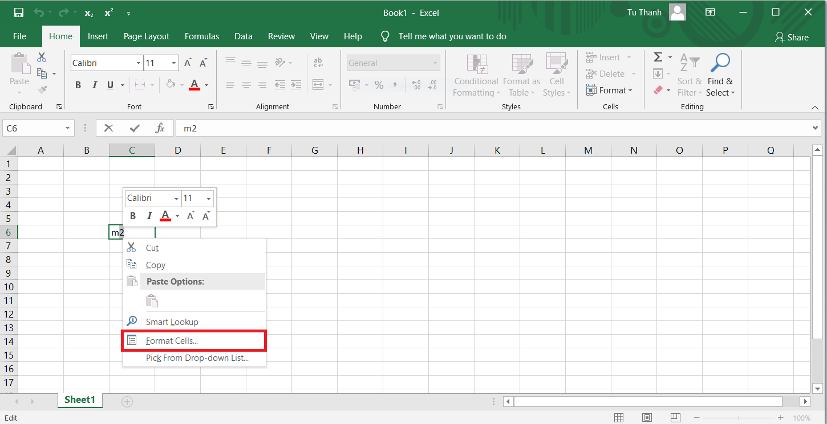Click the AutoSum sigma icon
Viewport: 827px width, 424px height.
(x=658, y=57)
